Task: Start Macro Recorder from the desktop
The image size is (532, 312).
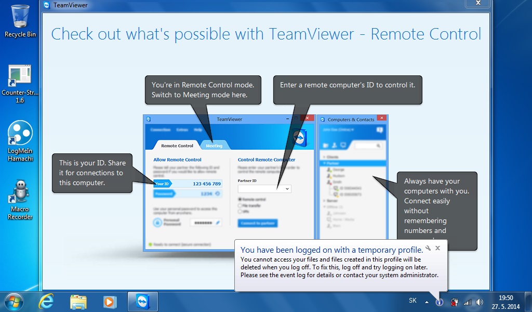Action: click(x=20, y=200)
